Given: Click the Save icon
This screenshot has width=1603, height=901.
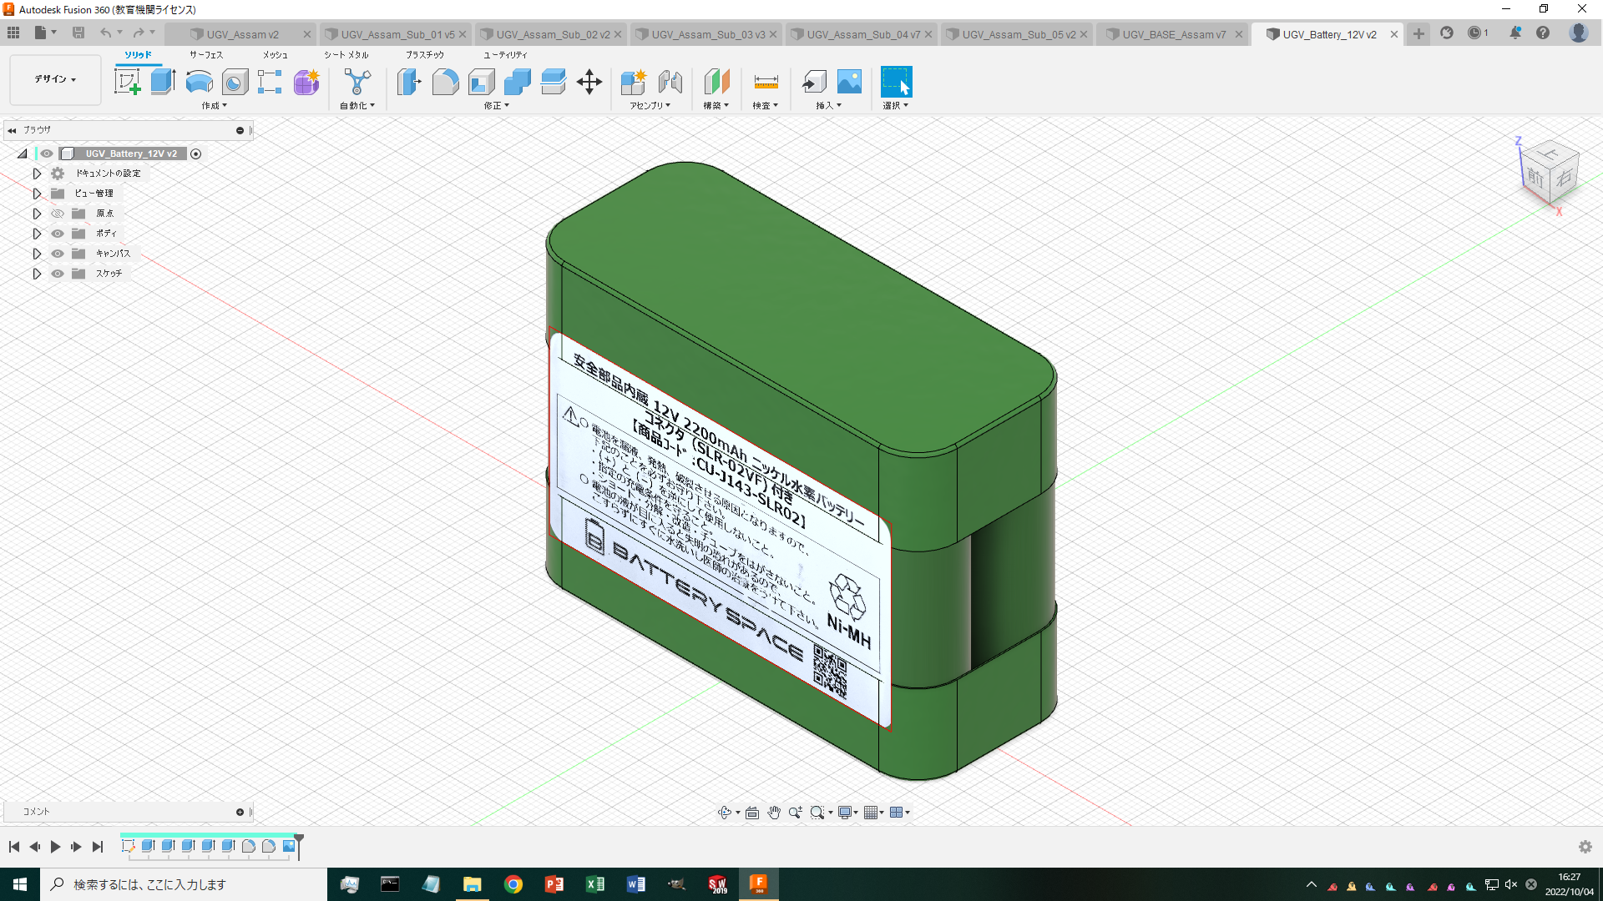Looking at the screenshot, I should (78, 33).
